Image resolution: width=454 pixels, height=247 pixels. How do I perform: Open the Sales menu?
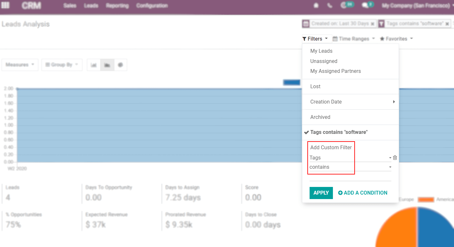pyautogui.click(x=70, y=6)
